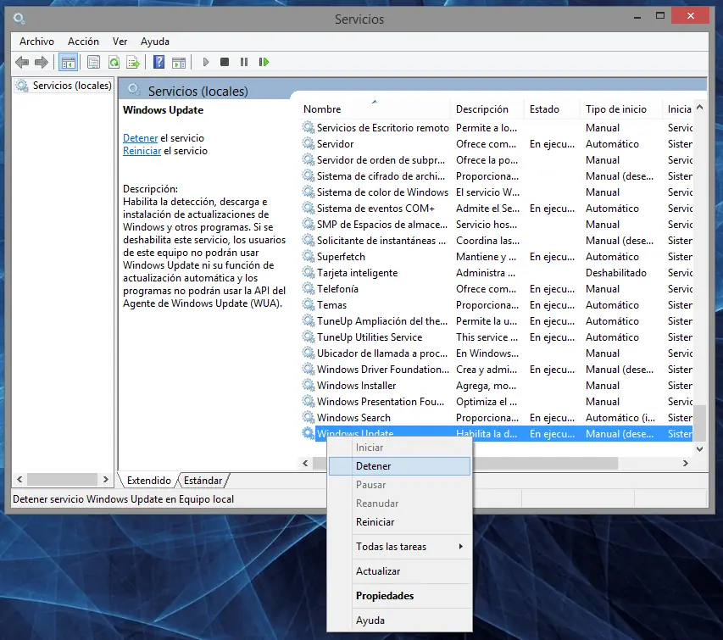Click the Stop service square icon

tap(225, 62)
